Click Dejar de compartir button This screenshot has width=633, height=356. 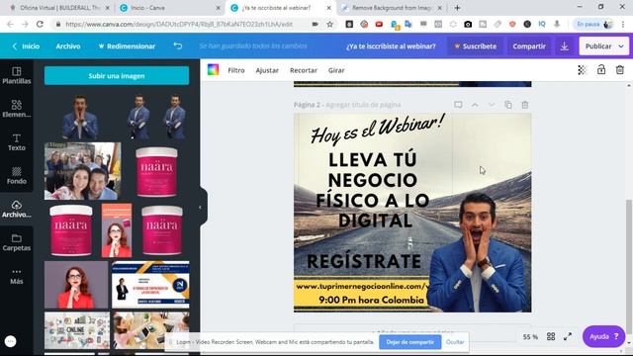(409, 342)
